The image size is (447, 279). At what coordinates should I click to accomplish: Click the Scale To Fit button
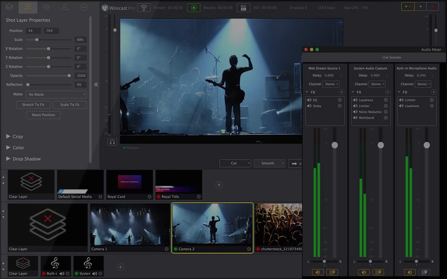click(x=69, y=105)
